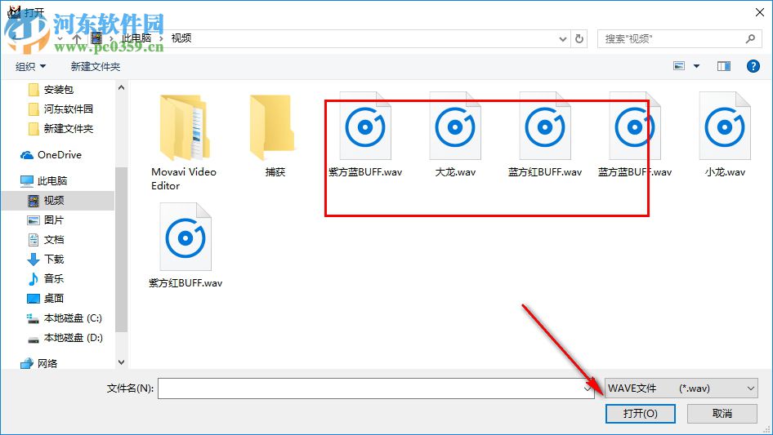
Task: Click the refresh button beside address bar
Action: (579, 38)
